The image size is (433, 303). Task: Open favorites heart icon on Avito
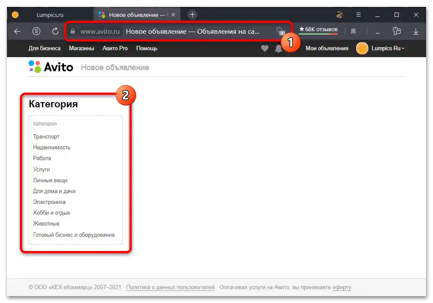pos(265,48)
